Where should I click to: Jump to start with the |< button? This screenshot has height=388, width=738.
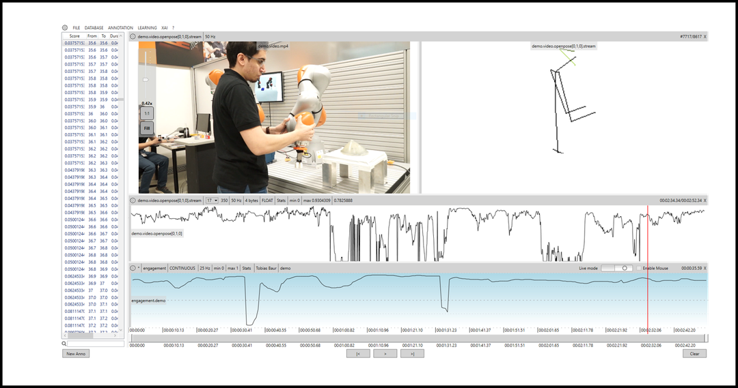point(358,354)
